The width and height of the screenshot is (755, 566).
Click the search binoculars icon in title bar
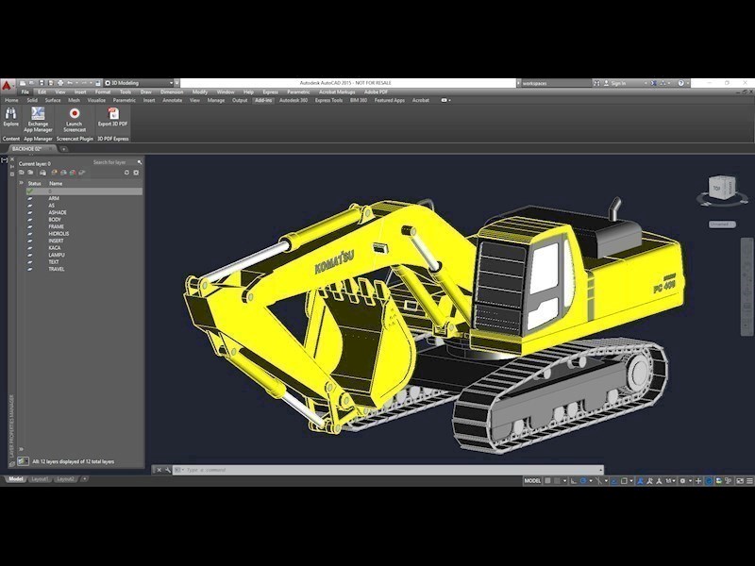(596, 83)
